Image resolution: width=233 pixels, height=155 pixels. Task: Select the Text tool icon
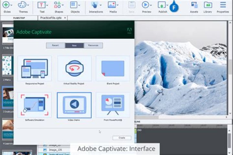tap(41, 5)
